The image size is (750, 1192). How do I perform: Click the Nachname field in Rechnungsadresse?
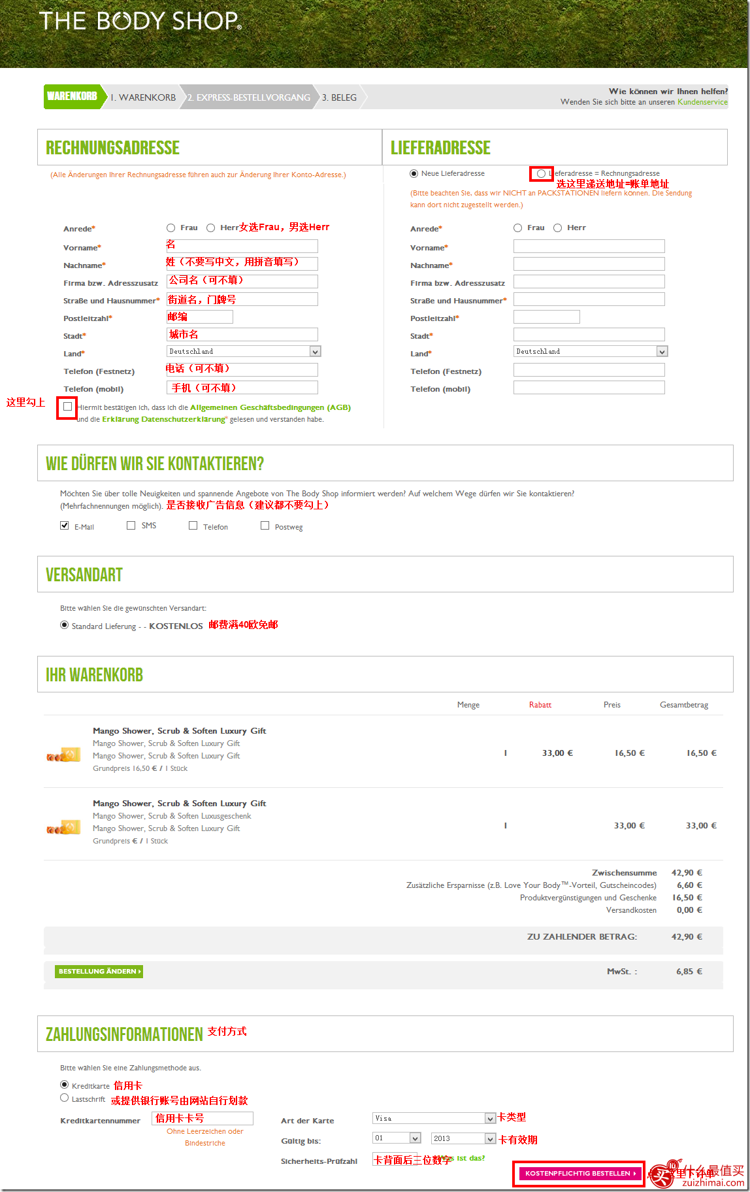242,264
